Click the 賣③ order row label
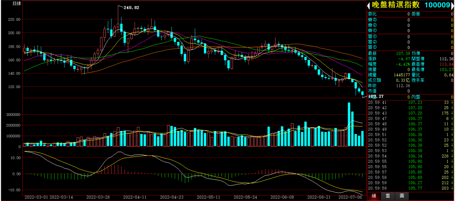455x201 pixels. click(372, 20)
